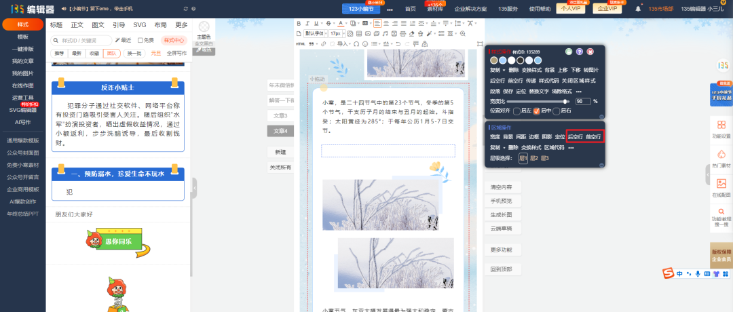Click 前空行 in region operations

tap(593, 137)
